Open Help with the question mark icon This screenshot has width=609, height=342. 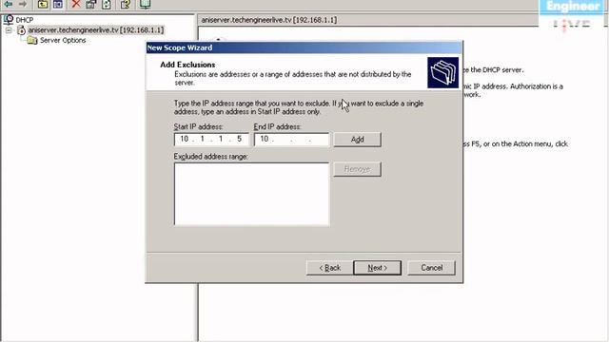coord(126,4)
